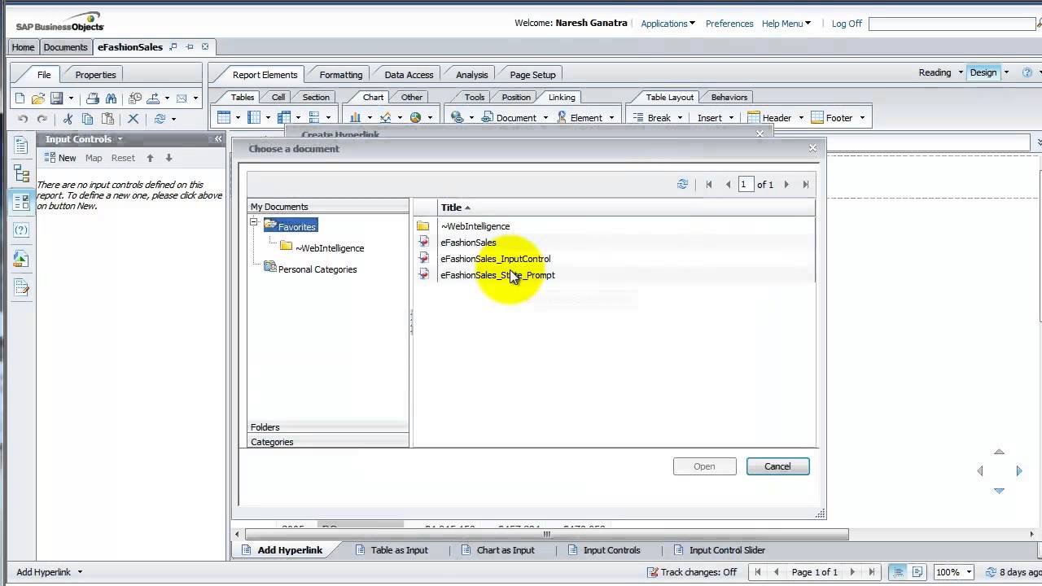Go to first page in document list pager
Viewport: 1042px width, 586px height.
pos(709,185)
